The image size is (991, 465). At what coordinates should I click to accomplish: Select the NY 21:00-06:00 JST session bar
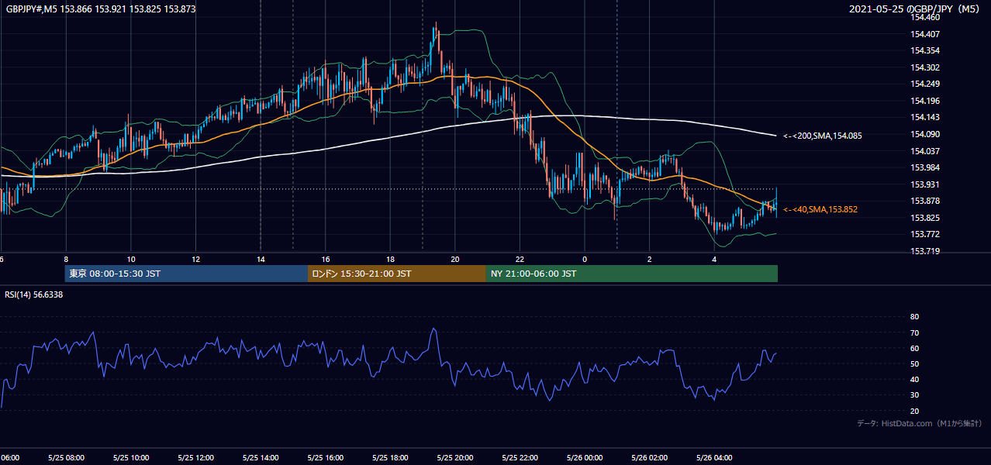point(632,274)
